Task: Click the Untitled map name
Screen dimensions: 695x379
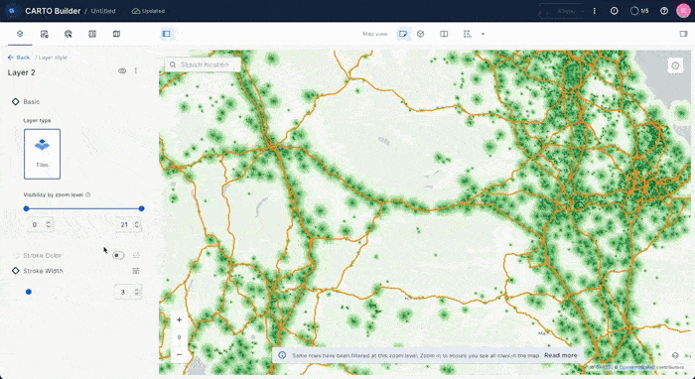Action: click(103, 11)
